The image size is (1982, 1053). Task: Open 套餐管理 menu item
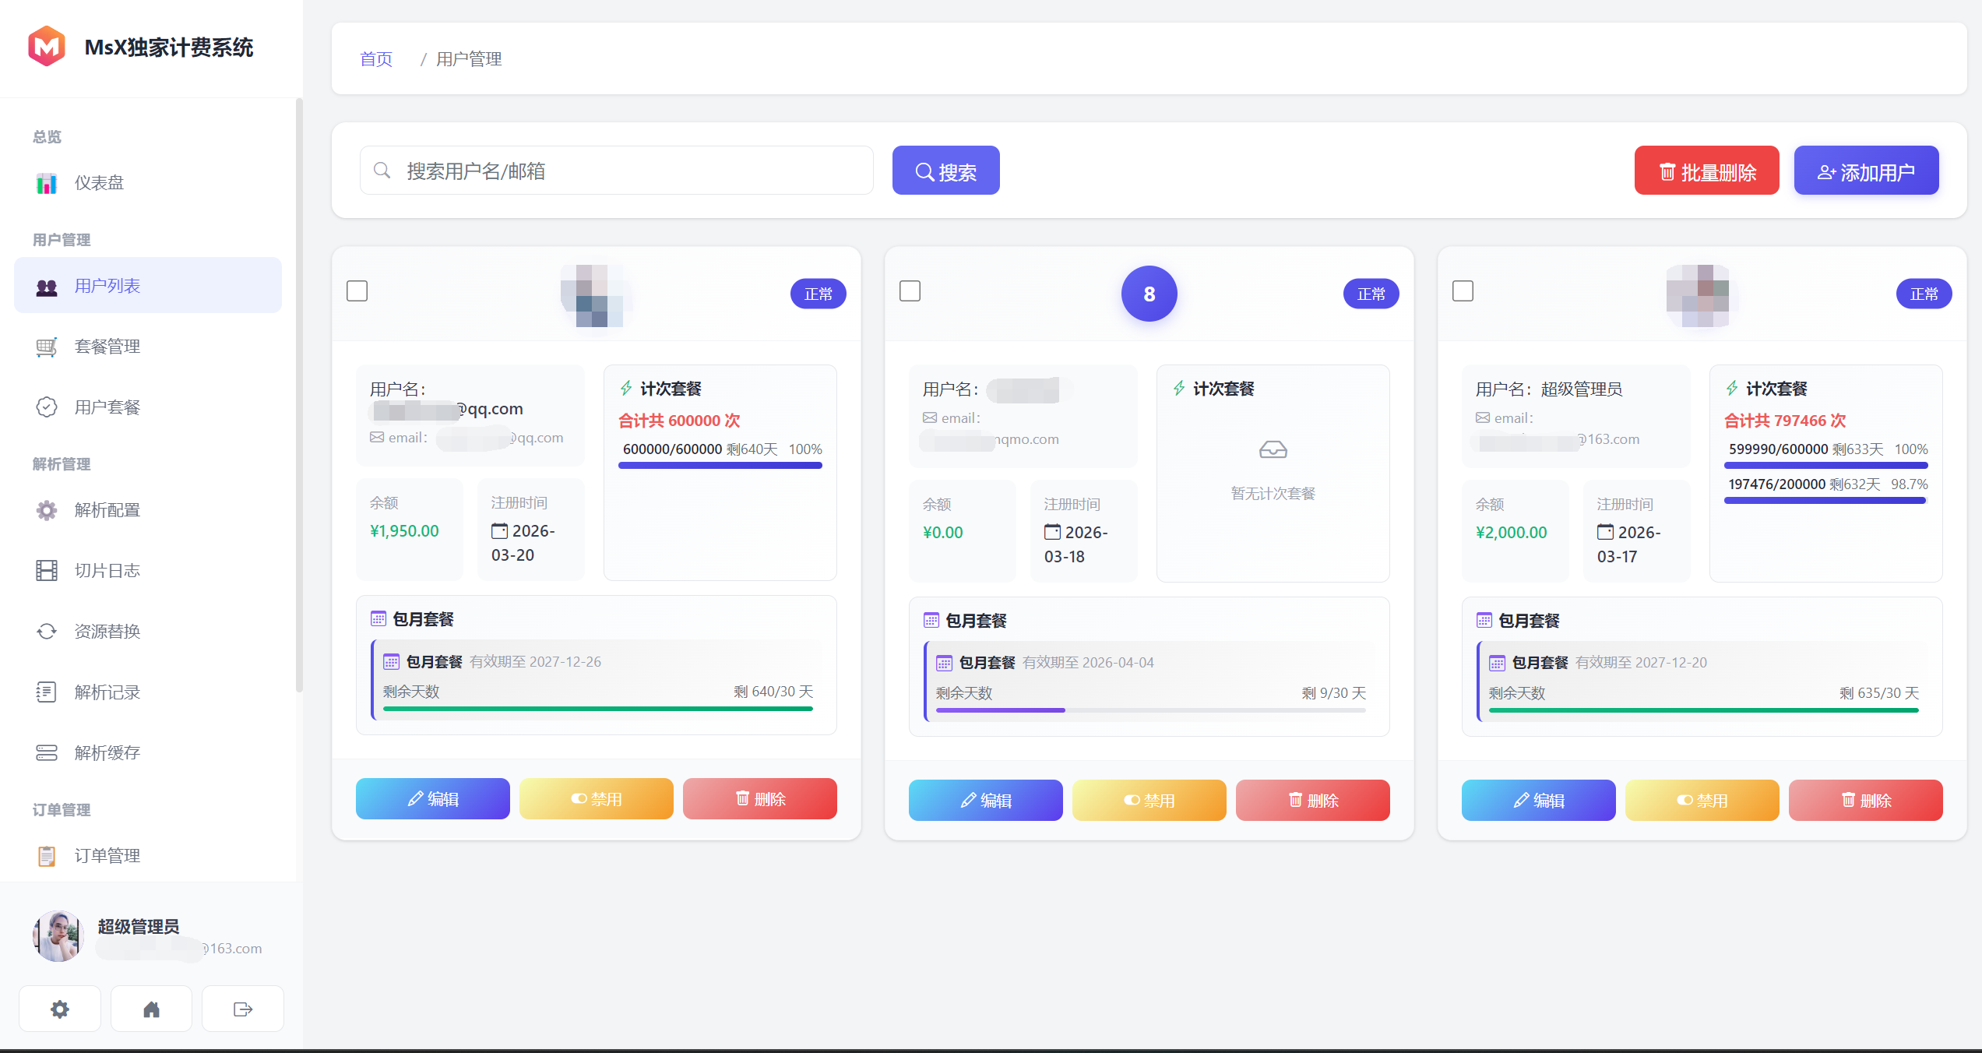click(107, 347)
